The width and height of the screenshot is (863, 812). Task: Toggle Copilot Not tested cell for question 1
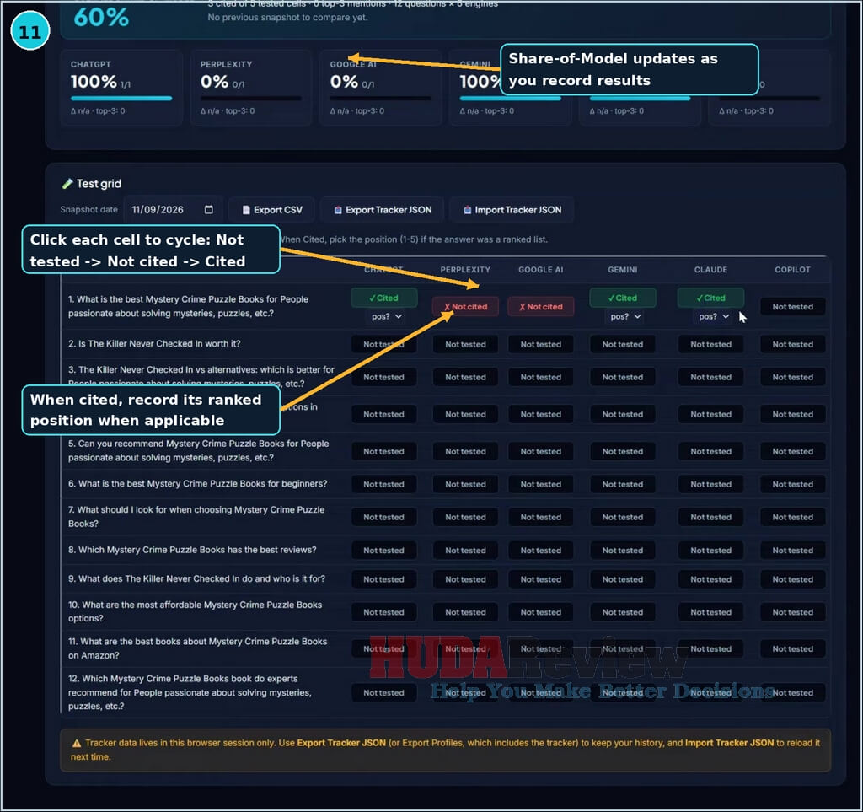[x=792, y=307]
